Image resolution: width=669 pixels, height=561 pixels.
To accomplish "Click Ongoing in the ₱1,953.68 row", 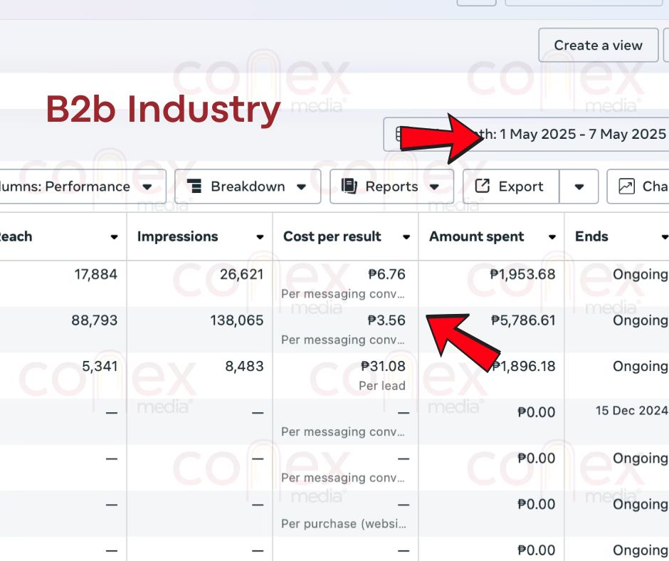I will coord(641,275).
